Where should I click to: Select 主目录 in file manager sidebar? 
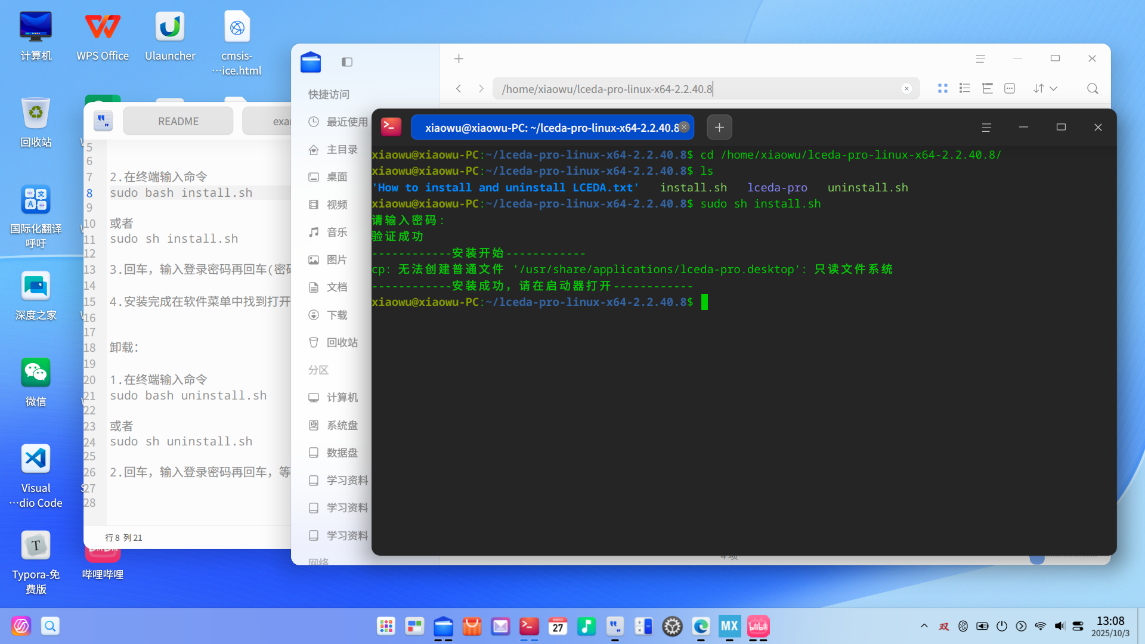click(x=342, y=150)
